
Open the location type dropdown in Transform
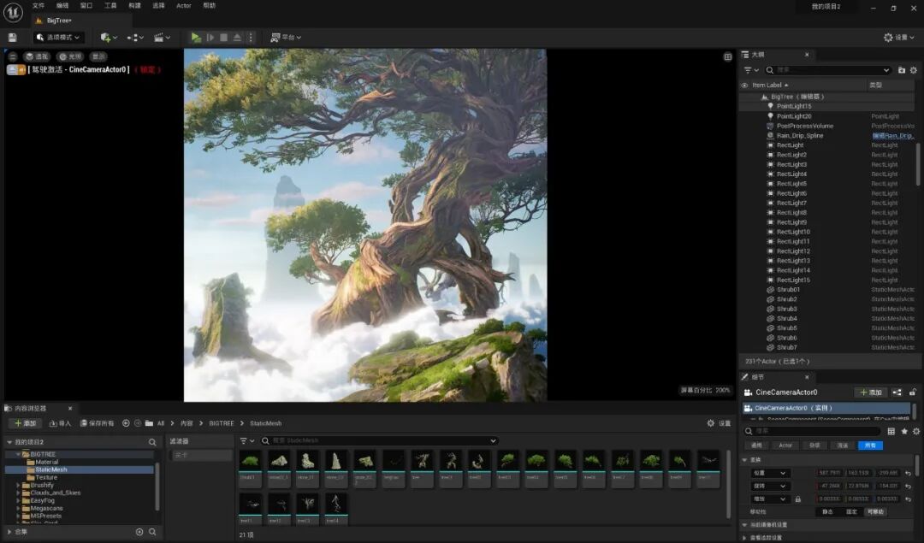[770, 473]
